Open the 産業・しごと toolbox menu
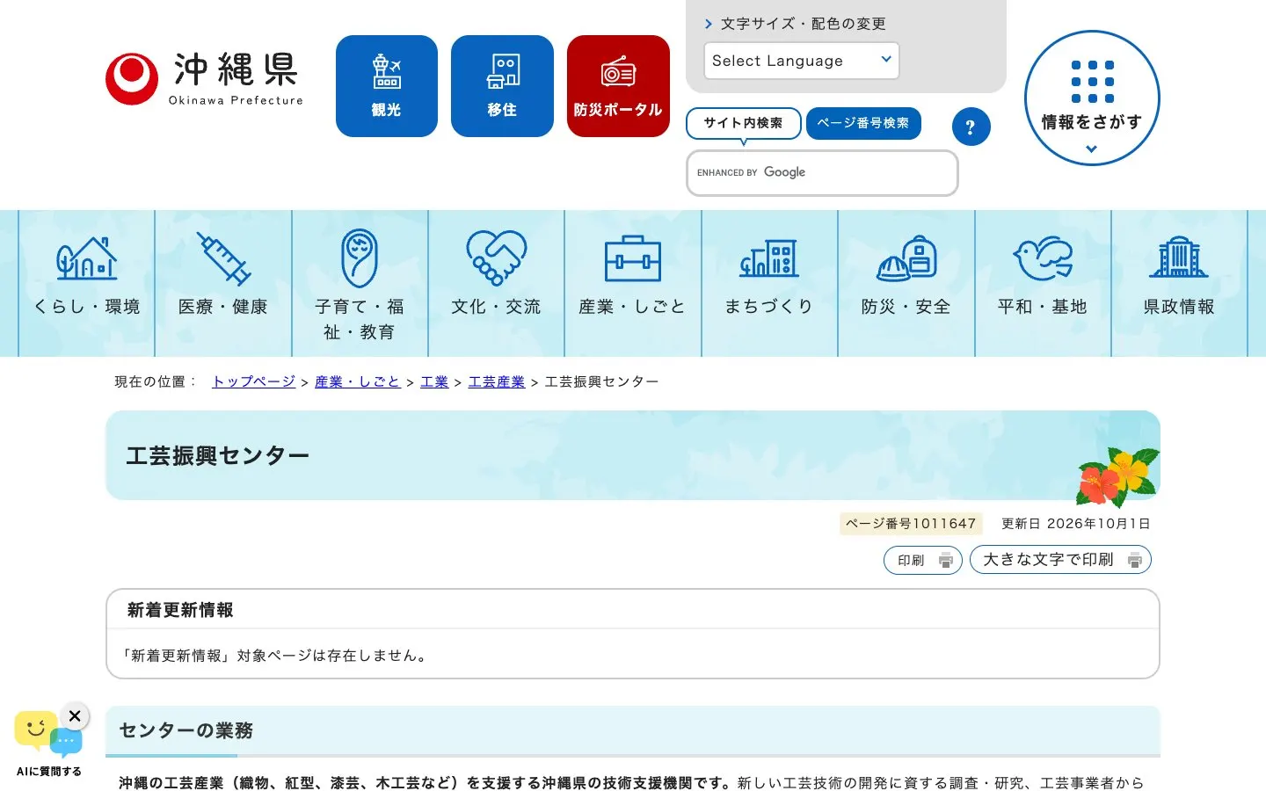Image resolution: width=1266 pixels, height=791 pixels. (633, 283)
